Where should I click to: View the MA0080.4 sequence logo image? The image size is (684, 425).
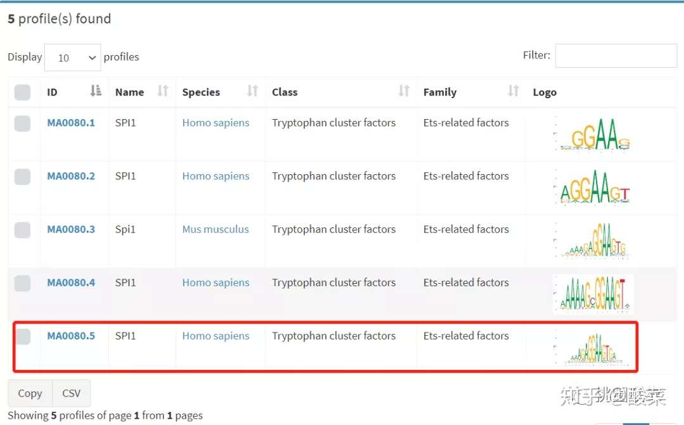point(592,294)
